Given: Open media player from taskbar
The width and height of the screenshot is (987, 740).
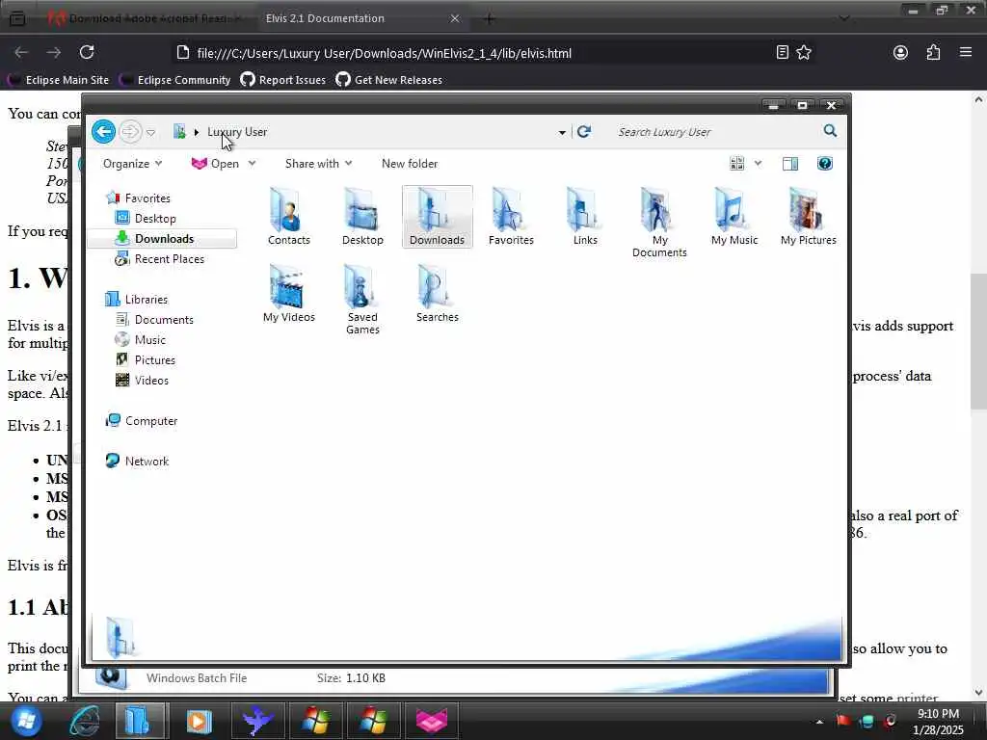Looking at the screenshot, I should click(200, 721).
